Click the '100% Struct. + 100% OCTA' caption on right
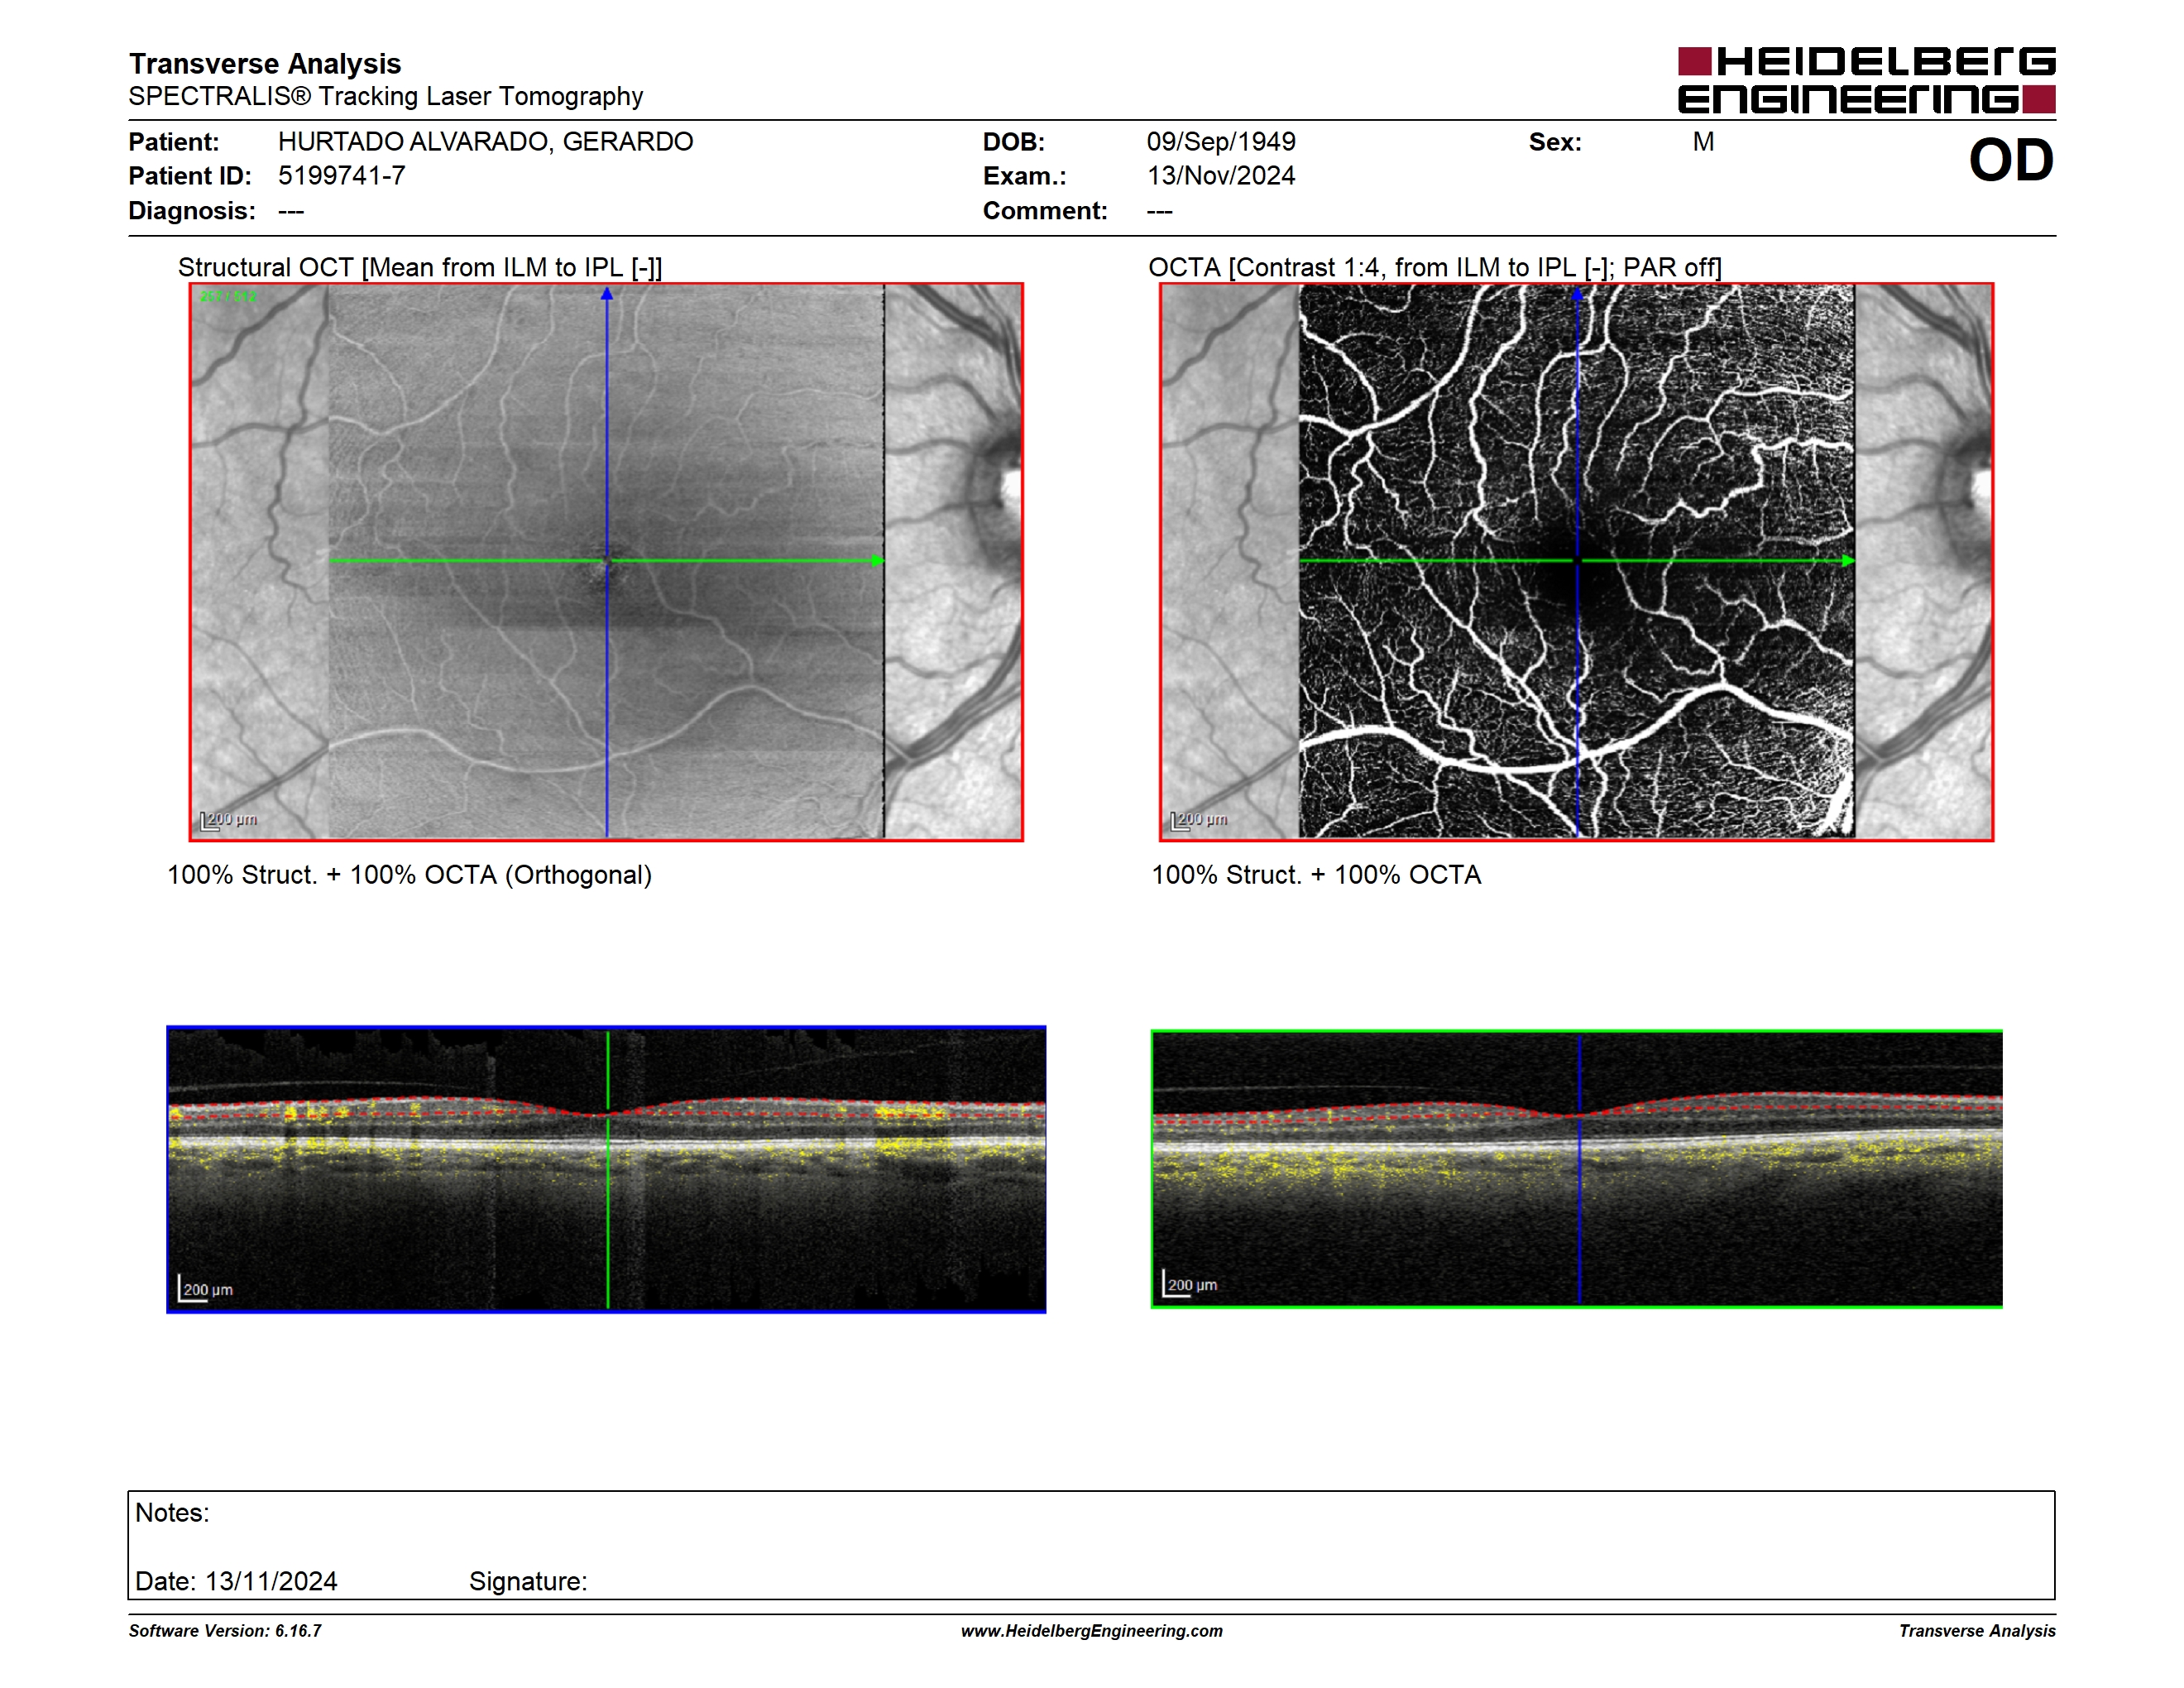Screen dimensions: 2184x1688 [1316, 875]
